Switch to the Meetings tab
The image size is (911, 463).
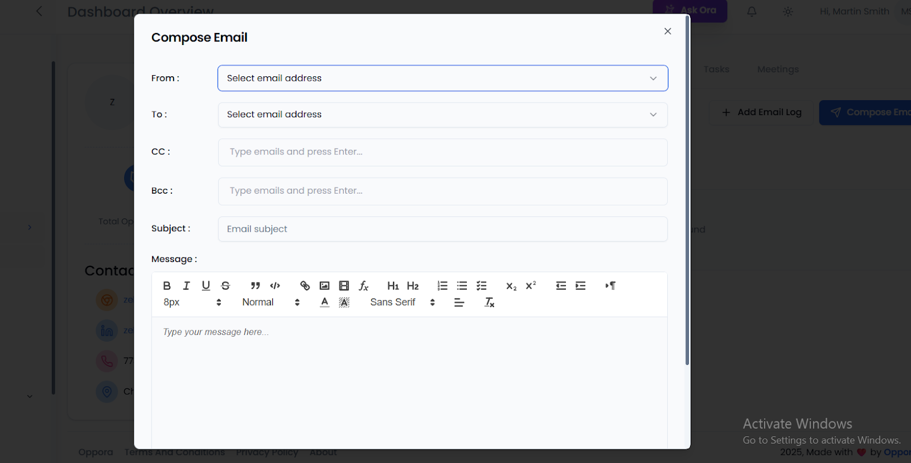[x=778, y=69]
